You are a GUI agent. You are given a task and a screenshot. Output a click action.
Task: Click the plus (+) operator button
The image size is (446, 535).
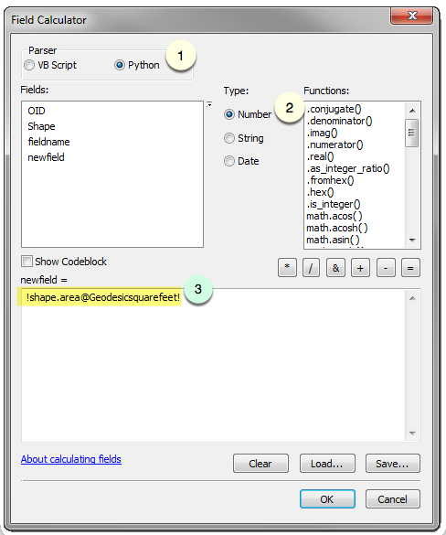pyautogui.click(x=360, y=268)
